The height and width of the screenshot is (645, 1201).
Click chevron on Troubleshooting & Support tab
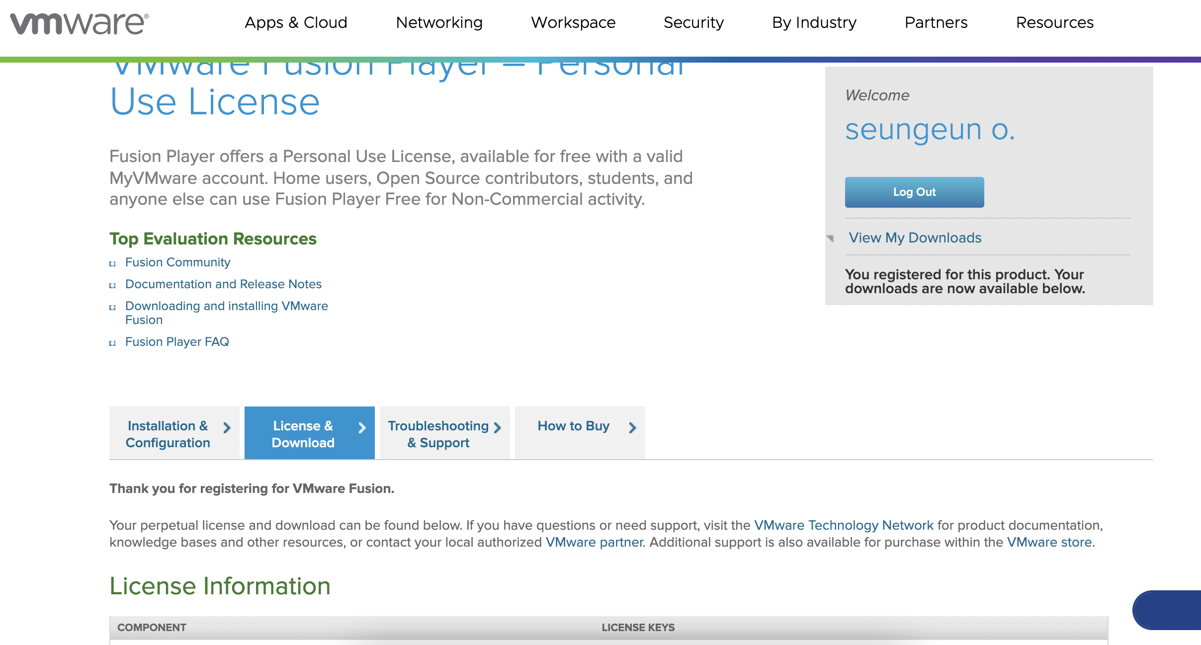498,427
